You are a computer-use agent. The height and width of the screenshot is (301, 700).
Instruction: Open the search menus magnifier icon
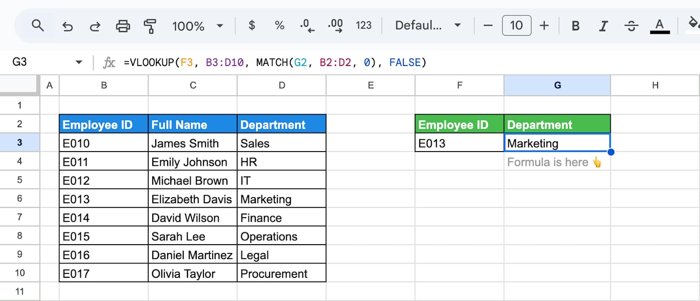[x=38, y=25]
